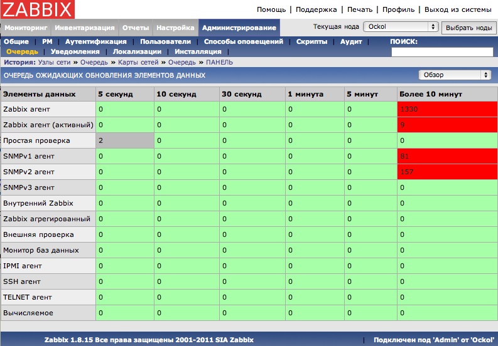Click the ZABBIX logo

38,9
